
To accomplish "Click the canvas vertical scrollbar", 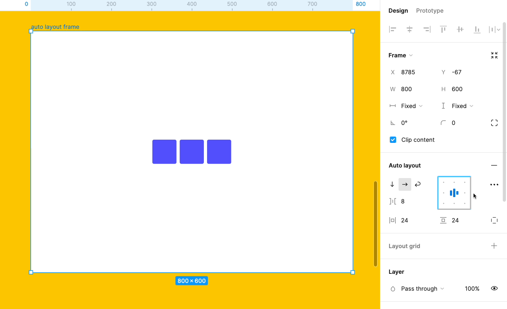I will [x=376, y=224].
